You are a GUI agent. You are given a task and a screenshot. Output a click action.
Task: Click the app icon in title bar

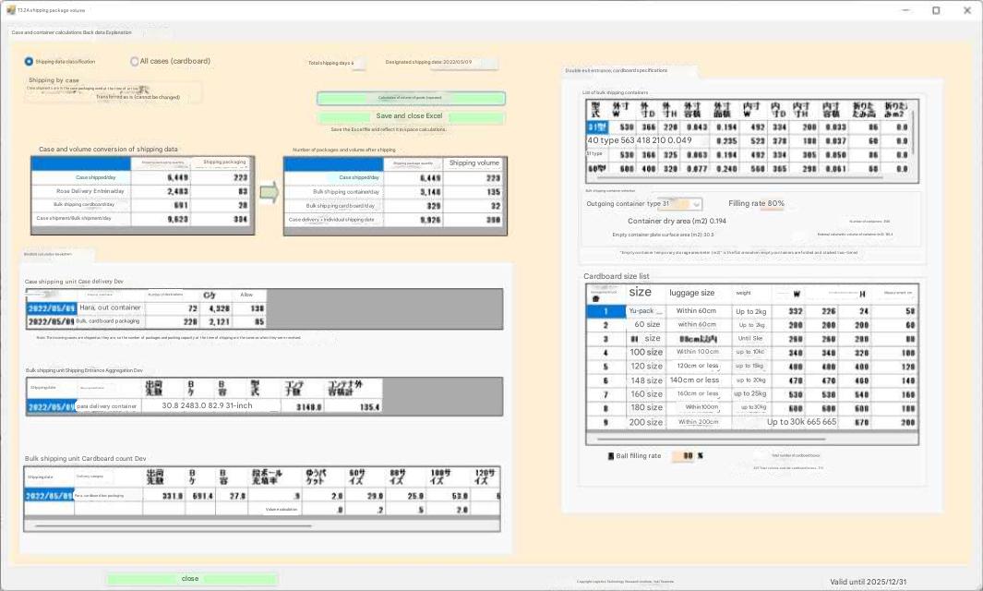pyautogui.click(x=9, y=10)
